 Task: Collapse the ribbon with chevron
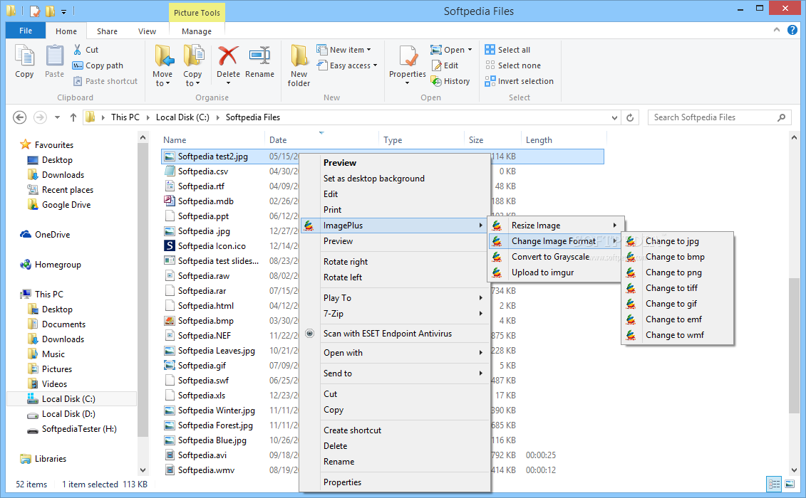tap(776, 31)
